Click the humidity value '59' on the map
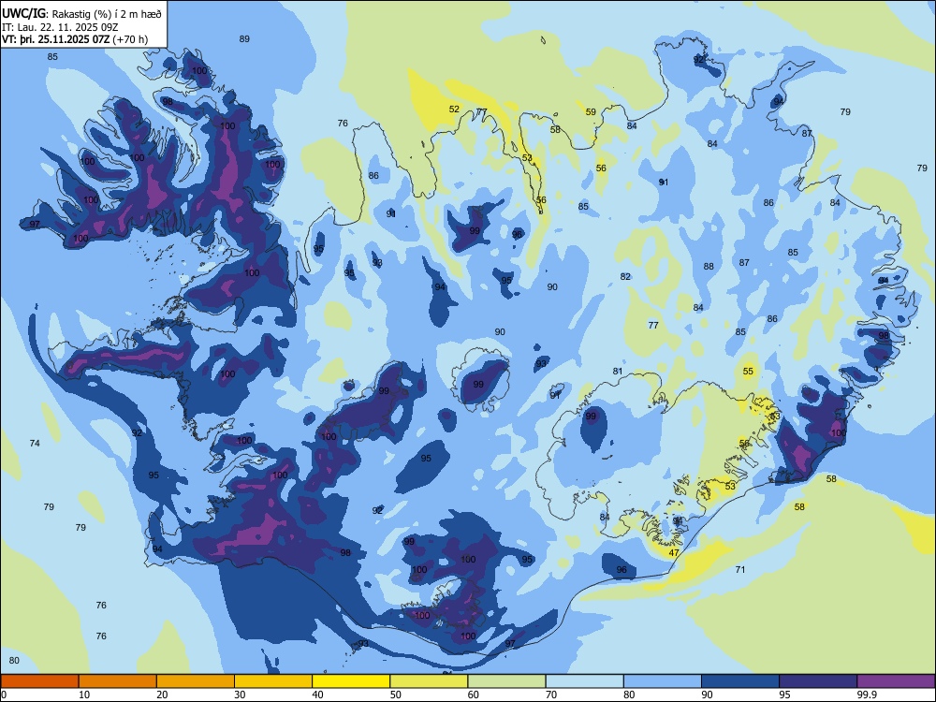The height and width of the screenshot is (702, 936). pyautogui.click(x=591, y=111)
